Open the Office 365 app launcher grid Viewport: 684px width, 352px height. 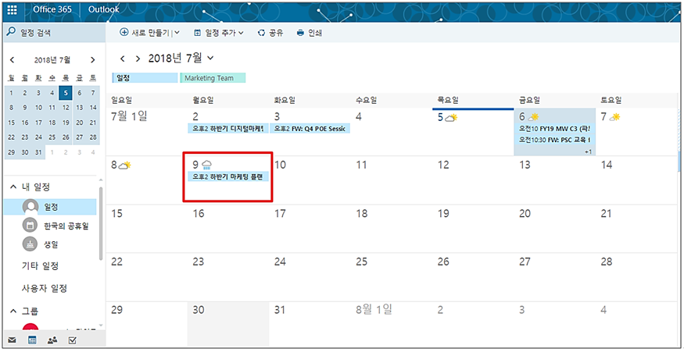coord(12,10)
